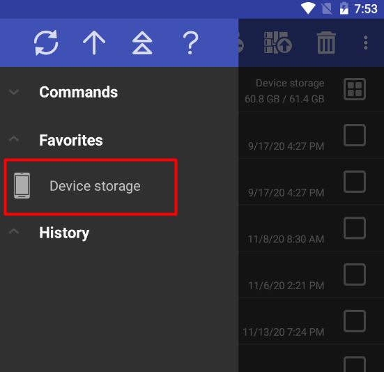Open the three-dot overflow menu

tap(366, 42)
